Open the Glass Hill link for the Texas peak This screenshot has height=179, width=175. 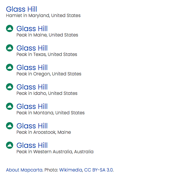click(x=32, y=48)
